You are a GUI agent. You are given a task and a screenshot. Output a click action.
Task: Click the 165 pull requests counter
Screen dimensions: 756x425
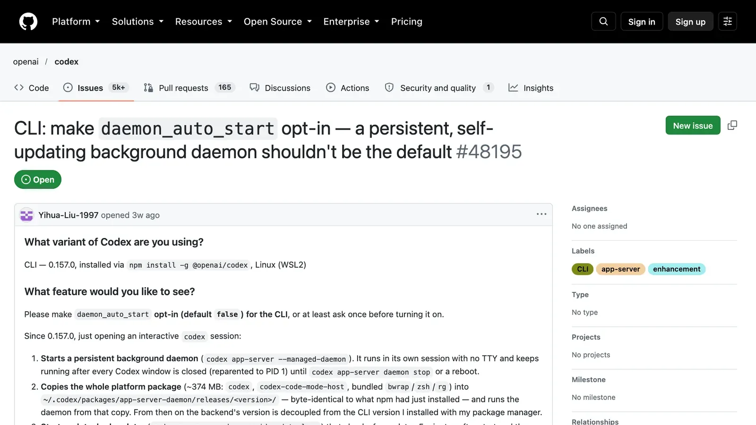point(225,87)
